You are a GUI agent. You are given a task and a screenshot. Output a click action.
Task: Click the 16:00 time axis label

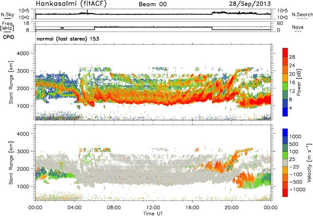(x=192, y=208)
